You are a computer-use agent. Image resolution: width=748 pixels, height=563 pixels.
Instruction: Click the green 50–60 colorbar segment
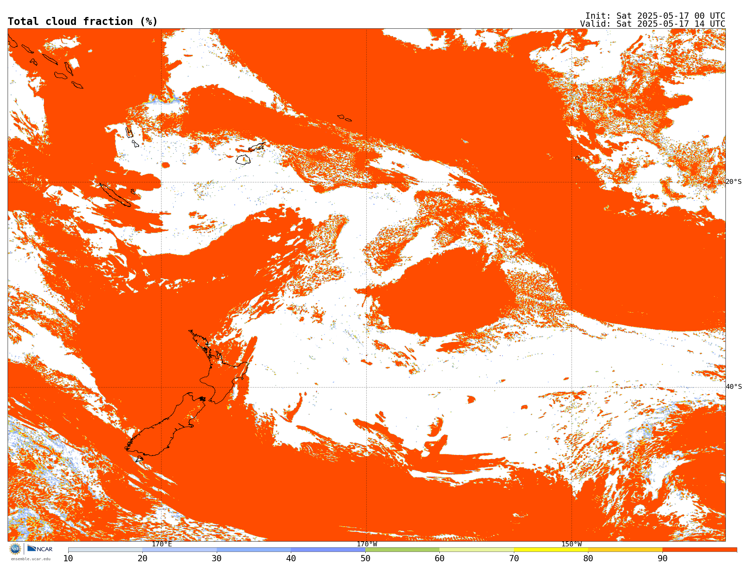402,550
